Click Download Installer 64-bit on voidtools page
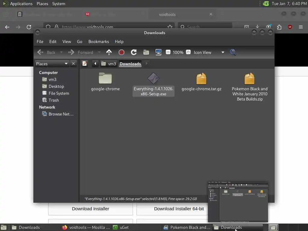Image resolution: width=308 pixels, height=231 pixels. [x=179, y=209]
